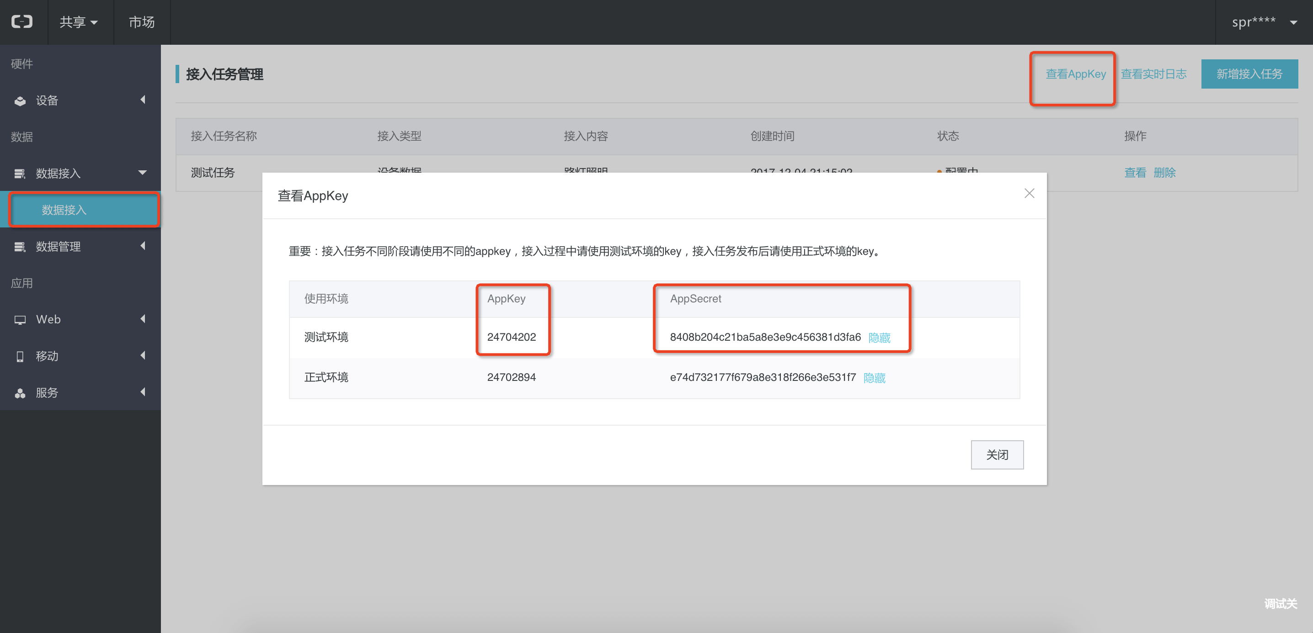
Task: Click the AppSecret column header in dialog
Action: pyautogui.click(x=695, y=299)
